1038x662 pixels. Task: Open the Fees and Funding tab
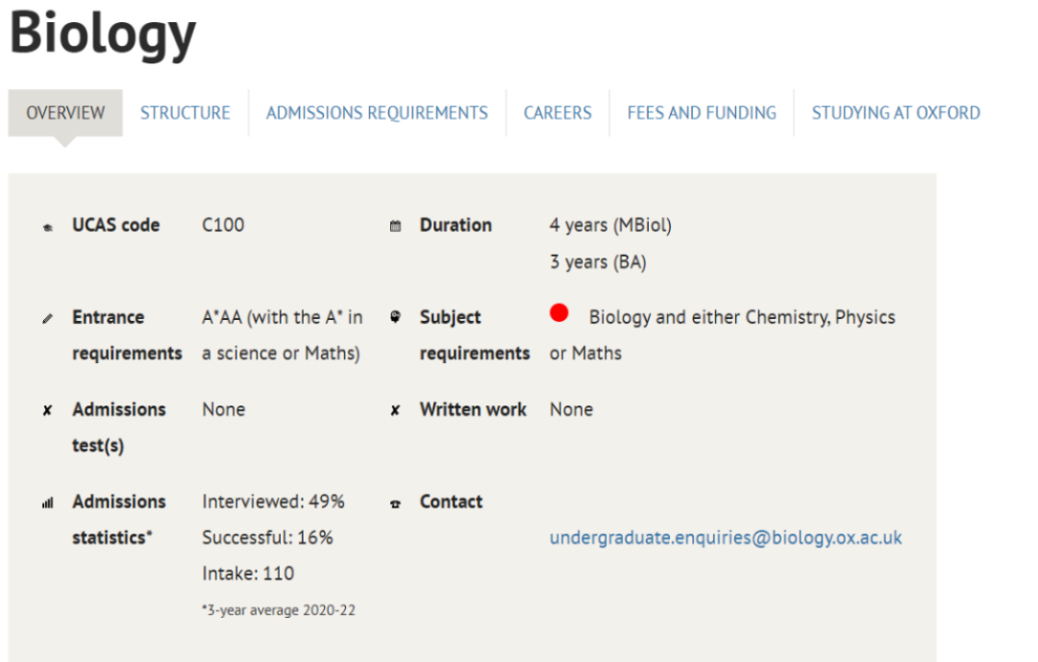pos(702,112)
